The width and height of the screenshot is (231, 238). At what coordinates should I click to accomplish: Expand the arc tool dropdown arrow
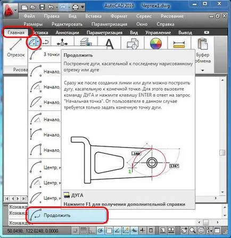point(38,42)
